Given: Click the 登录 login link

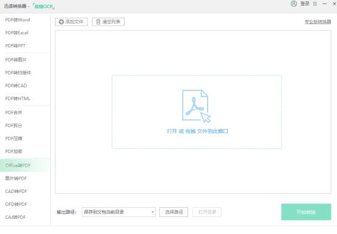Looking at the screenshot, I should [305, 4].
